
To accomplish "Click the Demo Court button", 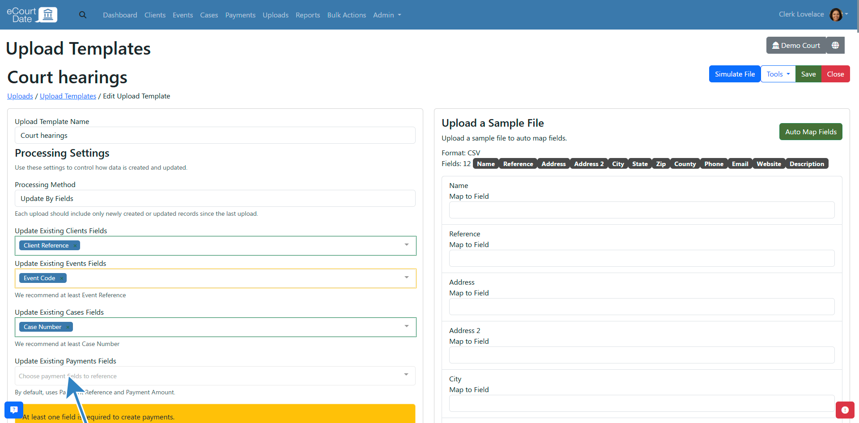I will 796,45.
